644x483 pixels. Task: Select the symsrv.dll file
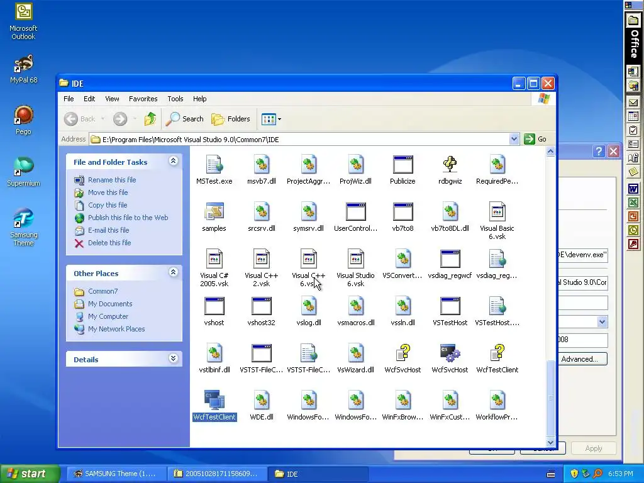pyautogui.click(x=308, y=212)
